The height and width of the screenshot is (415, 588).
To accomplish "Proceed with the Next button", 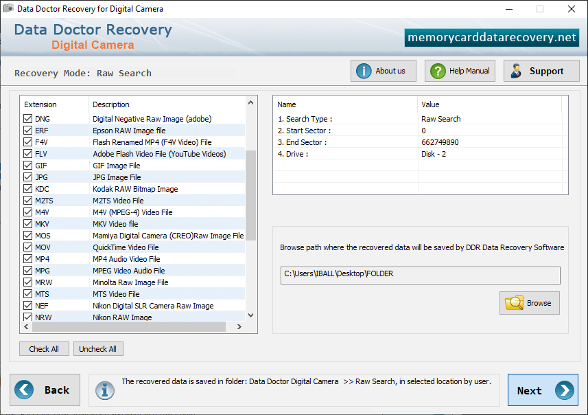I will 543,390.
